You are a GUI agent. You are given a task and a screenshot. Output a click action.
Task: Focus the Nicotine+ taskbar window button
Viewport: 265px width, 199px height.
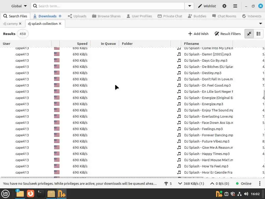click(62, 194)
